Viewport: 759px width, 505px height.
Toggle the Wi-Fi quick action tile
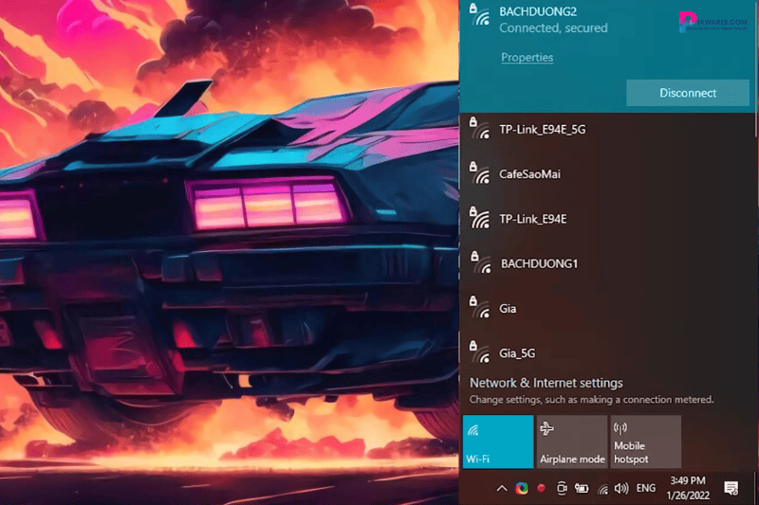click(x=498, y=442)
